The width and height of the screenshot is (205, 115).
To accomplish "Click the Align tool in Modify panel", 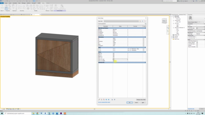I will [28, 6].
